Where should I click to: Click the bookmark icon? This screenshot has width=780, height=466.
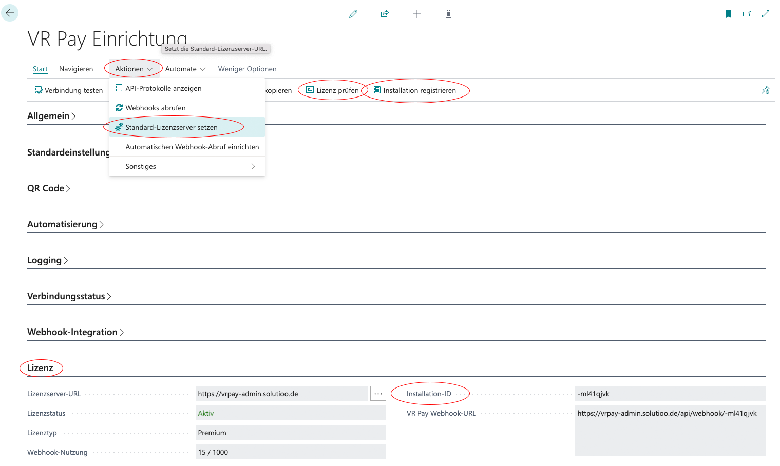coord(728,14)
